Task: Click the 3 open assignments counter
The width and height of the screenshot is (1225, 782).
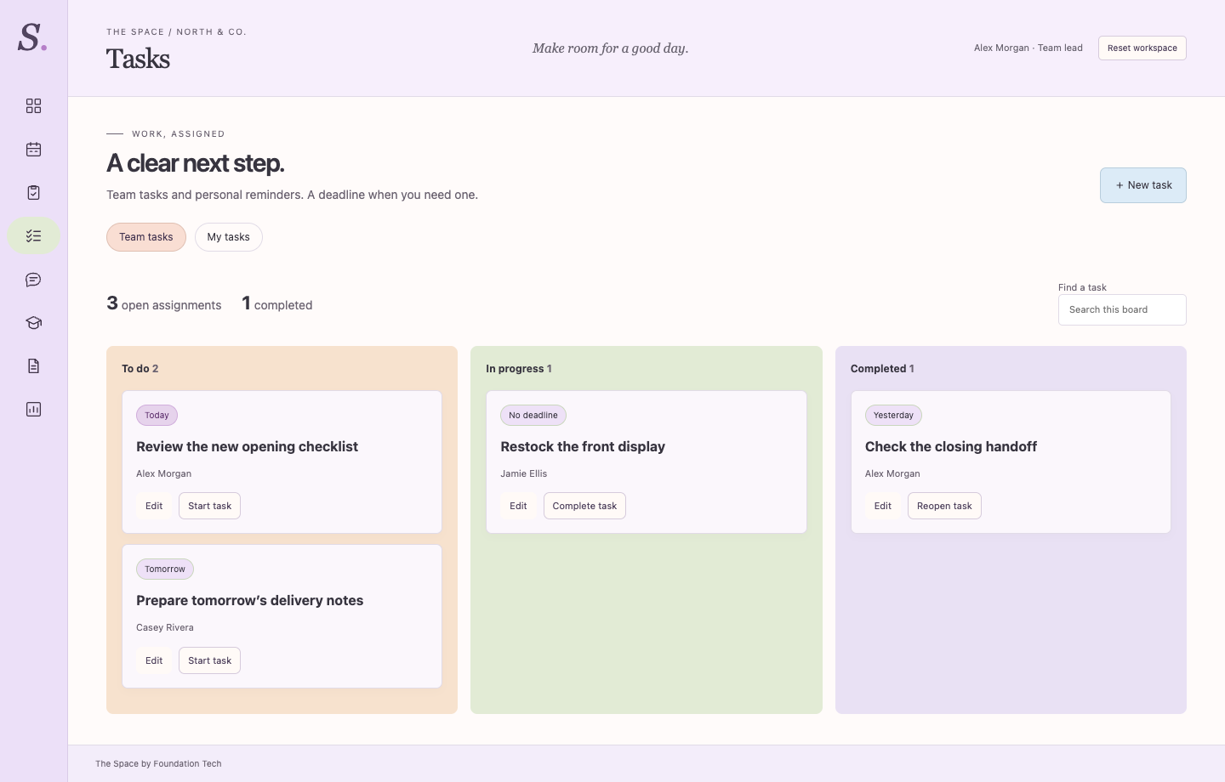Action: click(163, 303)
